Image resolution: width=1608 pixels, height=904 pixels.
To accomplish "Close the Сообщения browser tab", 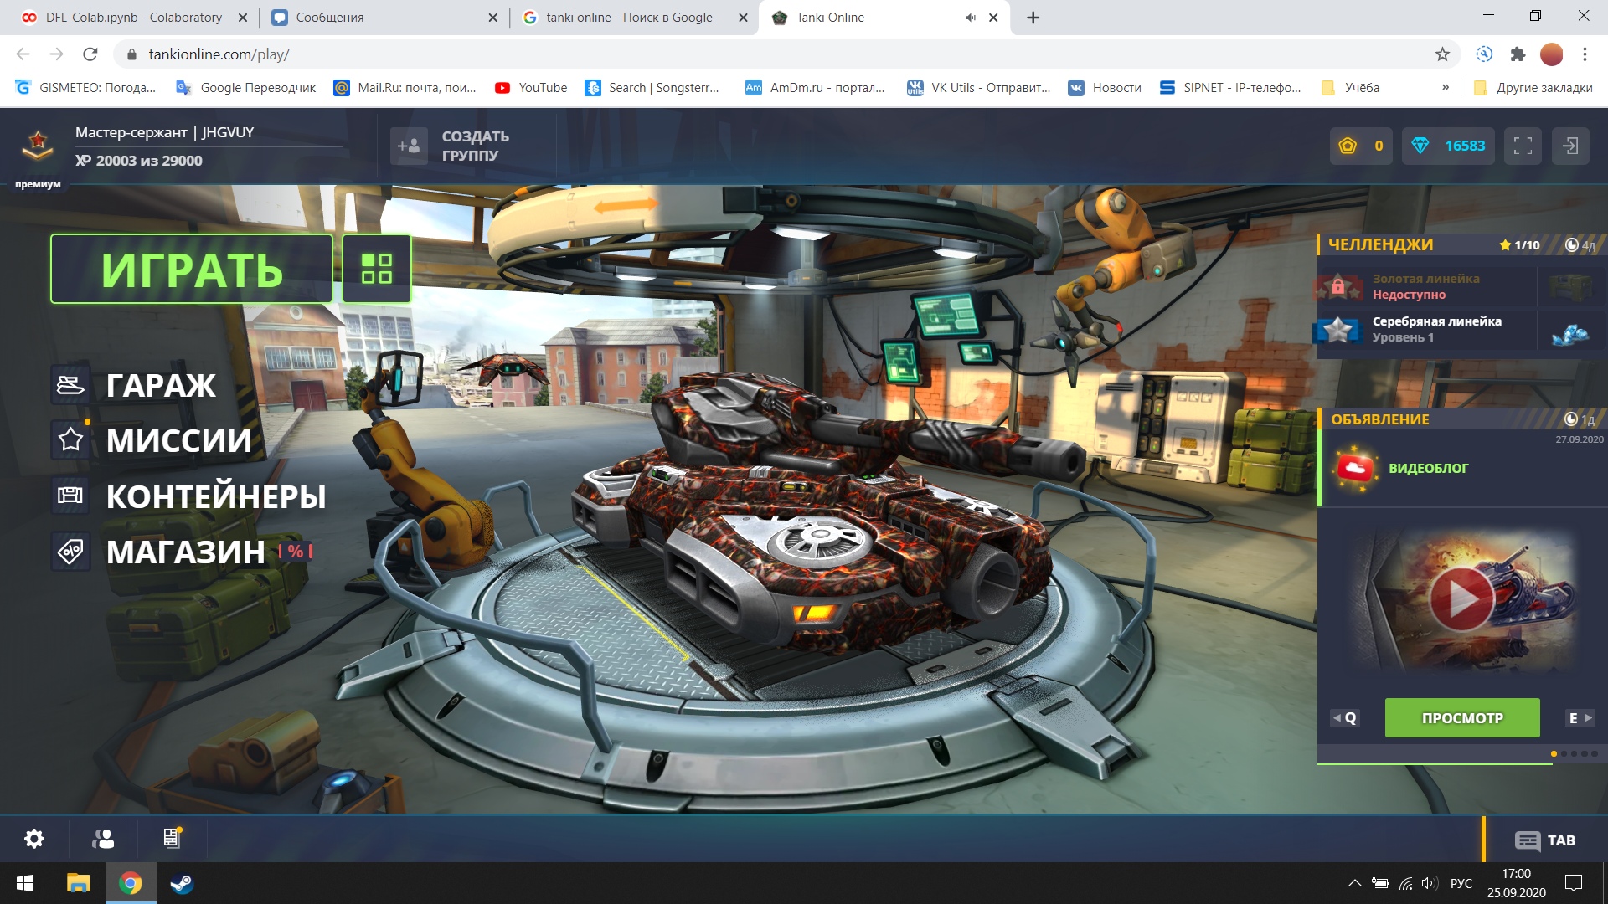I will [x=492, y=18].
